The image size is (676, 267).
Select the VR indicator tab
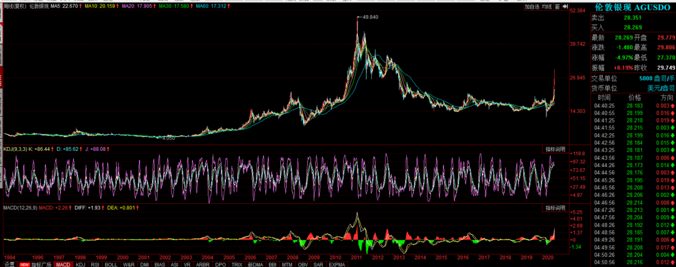(188, 264)
